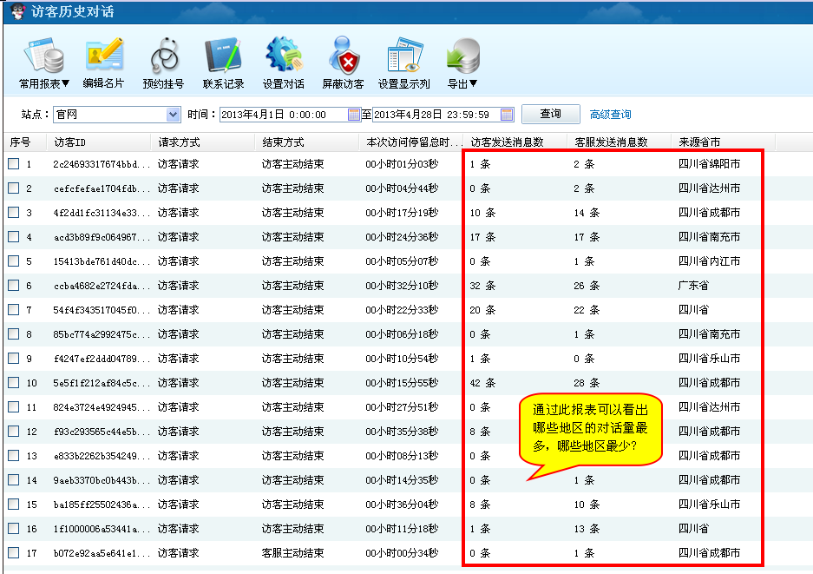Click the 编辑名片 toolbar icon
813x574 pixels.
click(103, 57)
